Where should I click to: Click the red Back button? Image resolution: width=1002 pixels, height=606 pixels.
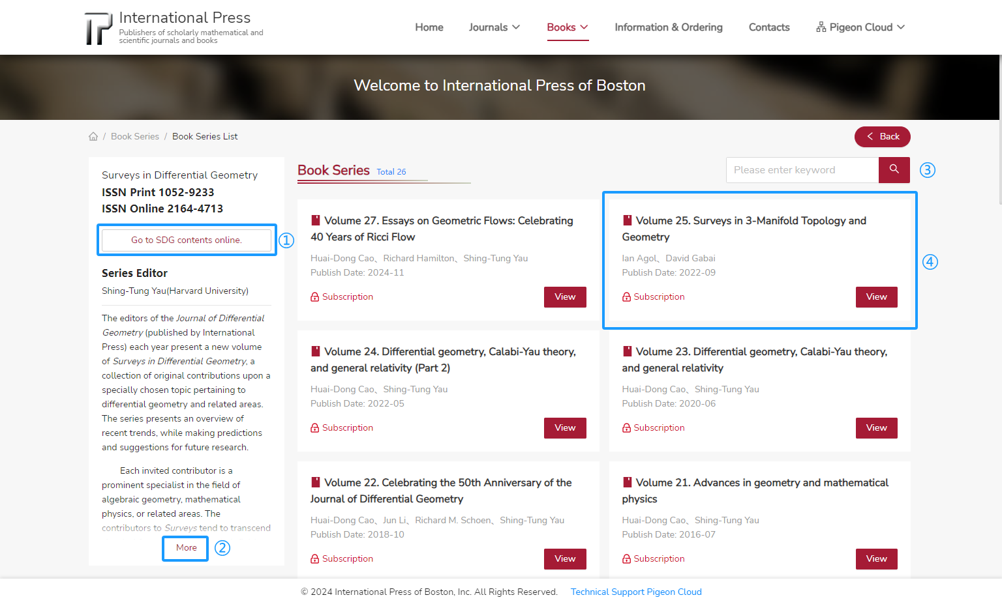tap(883, 137)
